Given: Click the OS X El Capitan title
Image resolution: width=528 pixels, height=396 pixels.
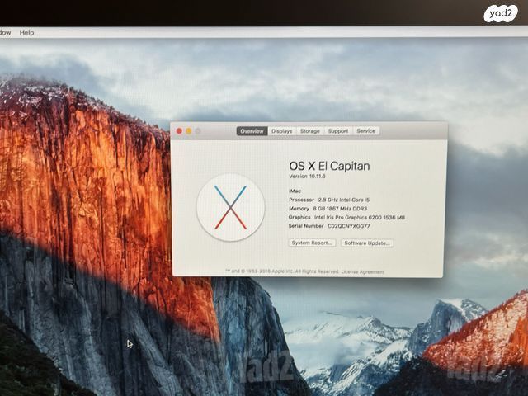Looking at the screenshot, I should pyautogui.click(x=329, y=166).
